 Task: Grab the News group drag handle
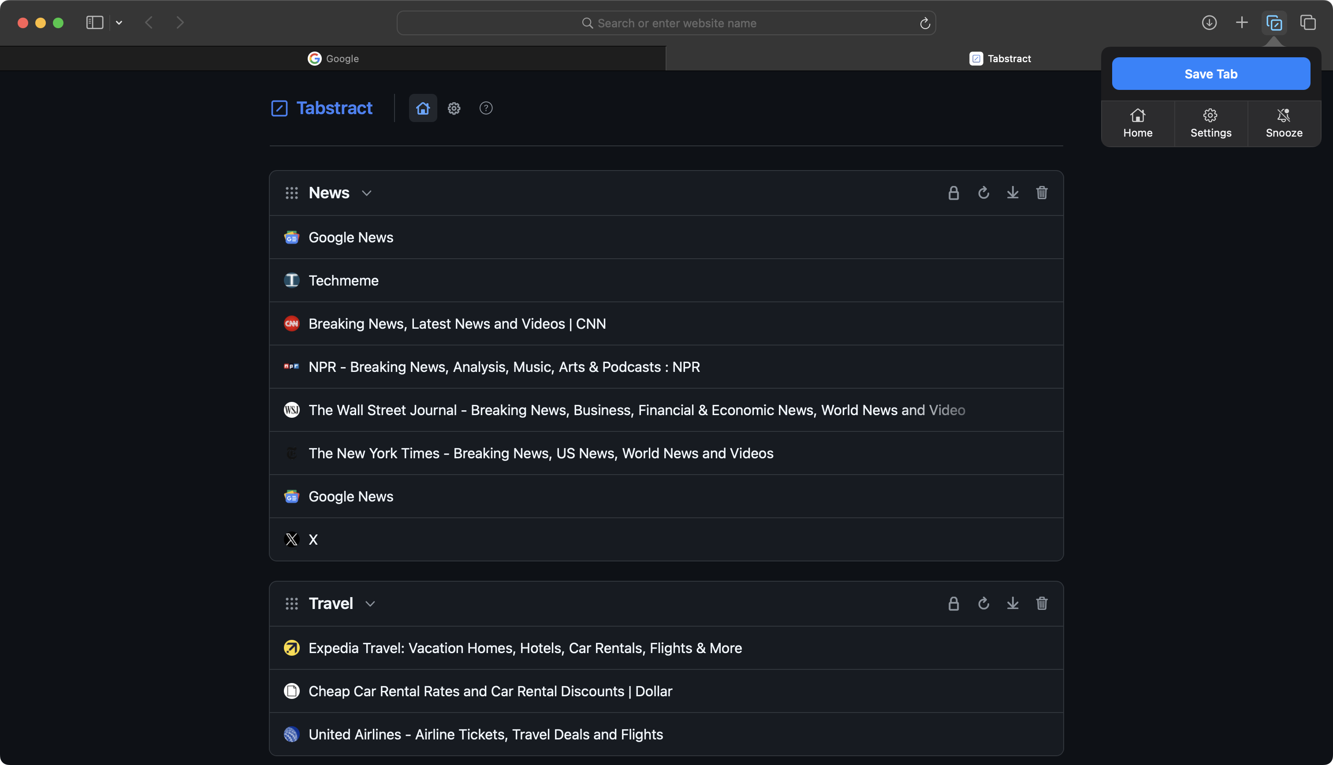[292, 193]
